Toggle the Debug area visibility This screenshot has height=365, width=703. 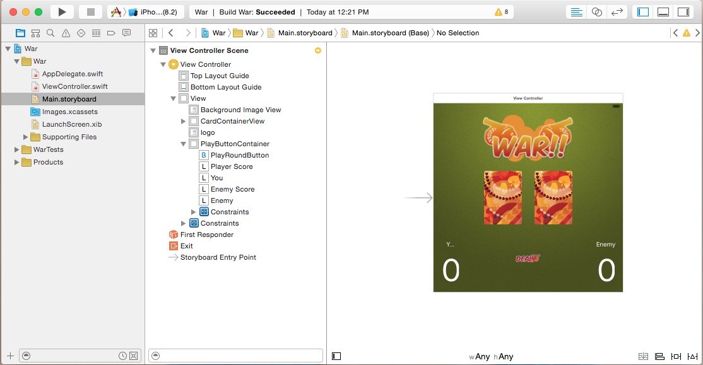pos(663,12)
